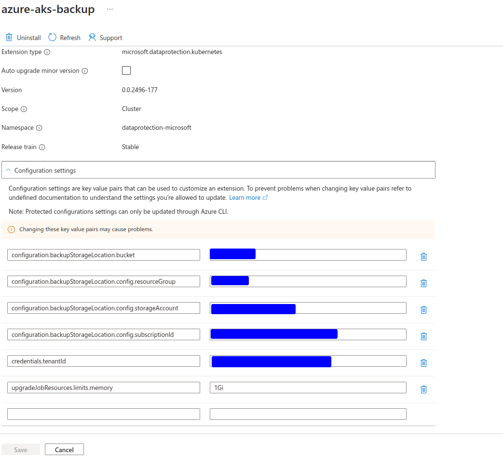503x458 pixels.
Task: Click the config.subscriptionId key field
Action: 104,335
